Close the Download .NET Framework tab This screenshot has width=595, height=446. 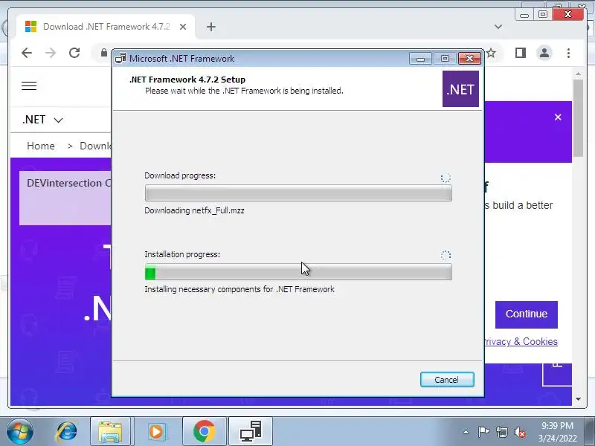[182, 27]
